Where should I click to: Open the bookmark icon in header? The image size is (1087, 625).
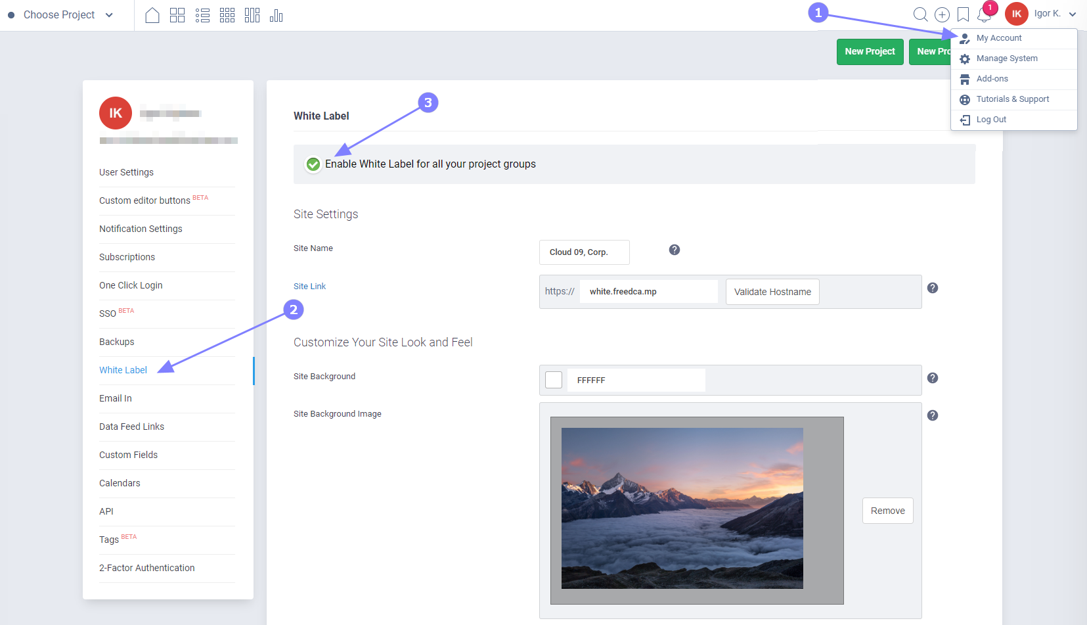963,14
